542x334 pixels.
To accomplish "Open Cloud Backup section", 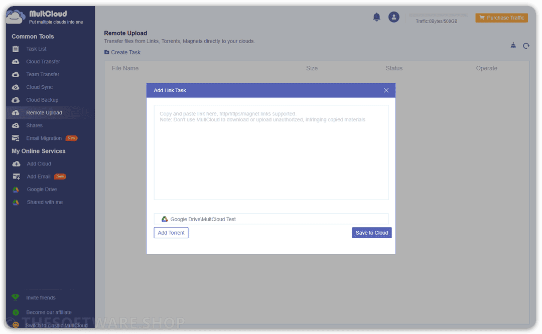I will tap(42, 100).
